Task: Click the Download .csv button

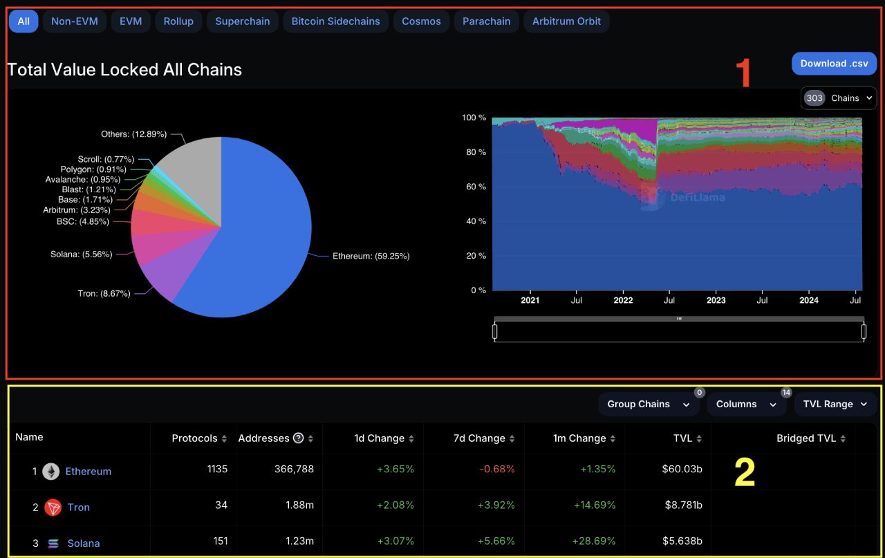Action: (x=834, y=64)
